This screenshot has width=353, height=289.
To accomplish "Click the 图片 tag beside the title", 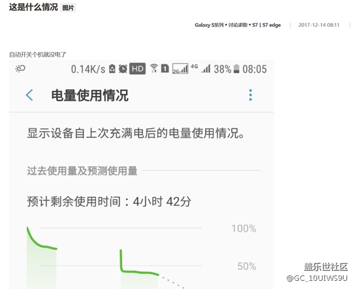I will [68, 8].
